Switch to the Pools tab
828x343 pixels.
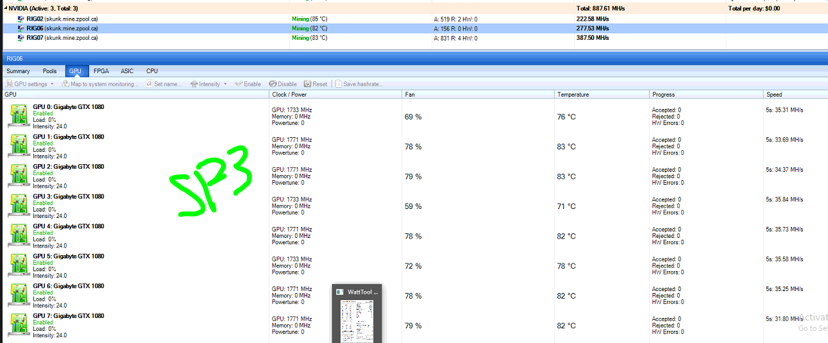(50, 71)
